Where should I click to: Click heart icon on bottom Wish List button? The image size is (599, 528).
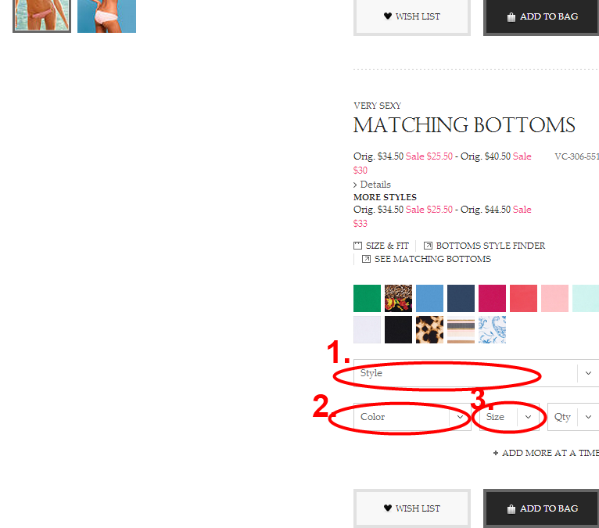click(x=388, y=508)
